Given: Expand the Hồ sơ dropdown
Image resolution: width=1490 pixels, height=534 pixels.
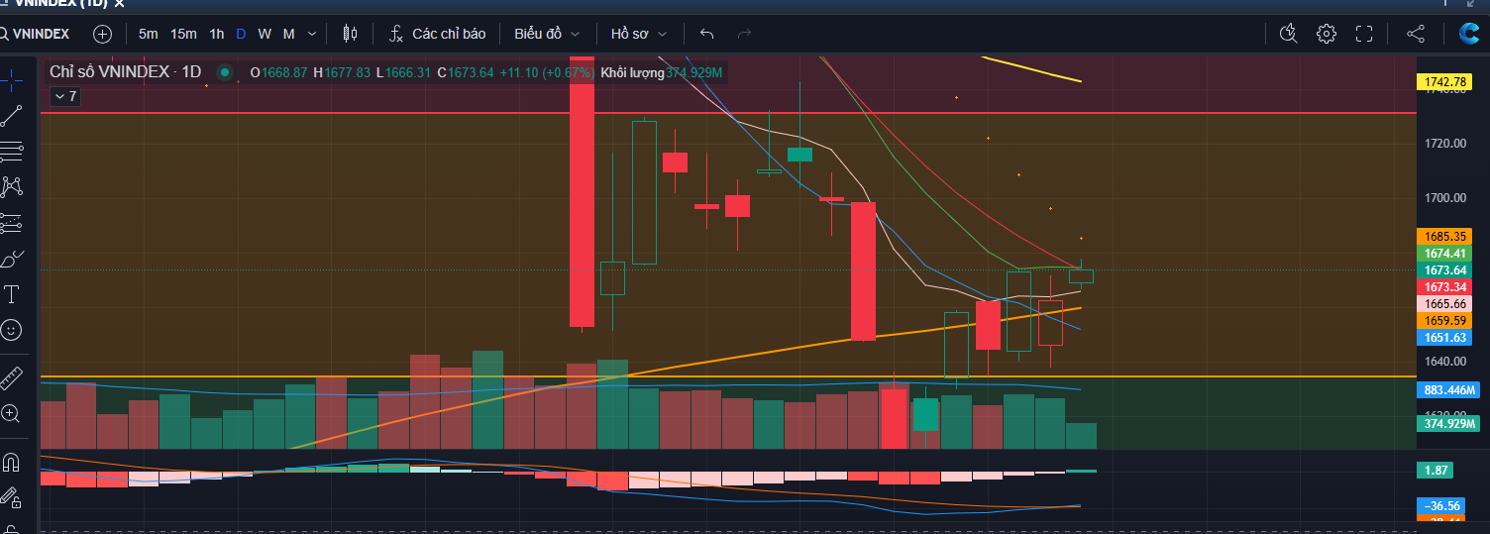Looking at the screenshot, I should point(639,34).
